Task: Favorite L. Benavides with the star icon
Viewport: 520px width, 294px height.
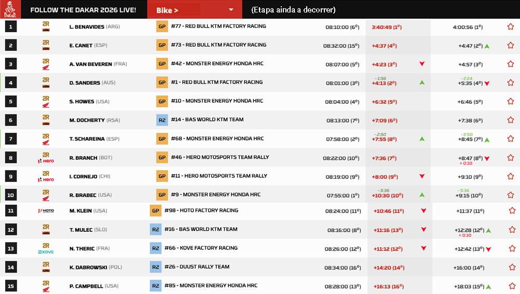Action: pos(510,26)
